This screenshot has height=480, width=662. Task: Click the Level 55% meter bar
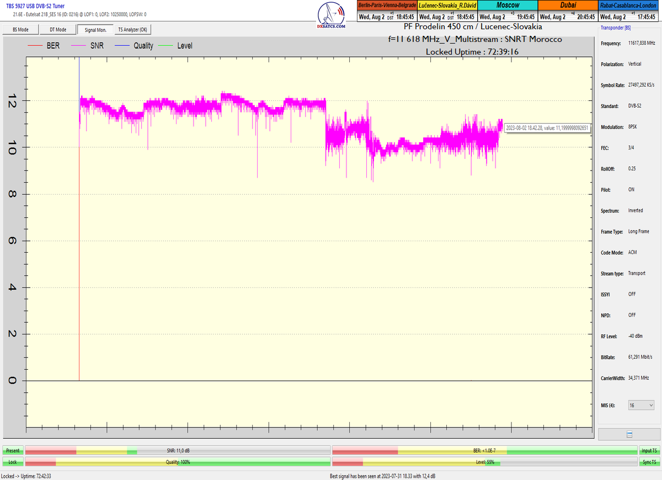484,462
